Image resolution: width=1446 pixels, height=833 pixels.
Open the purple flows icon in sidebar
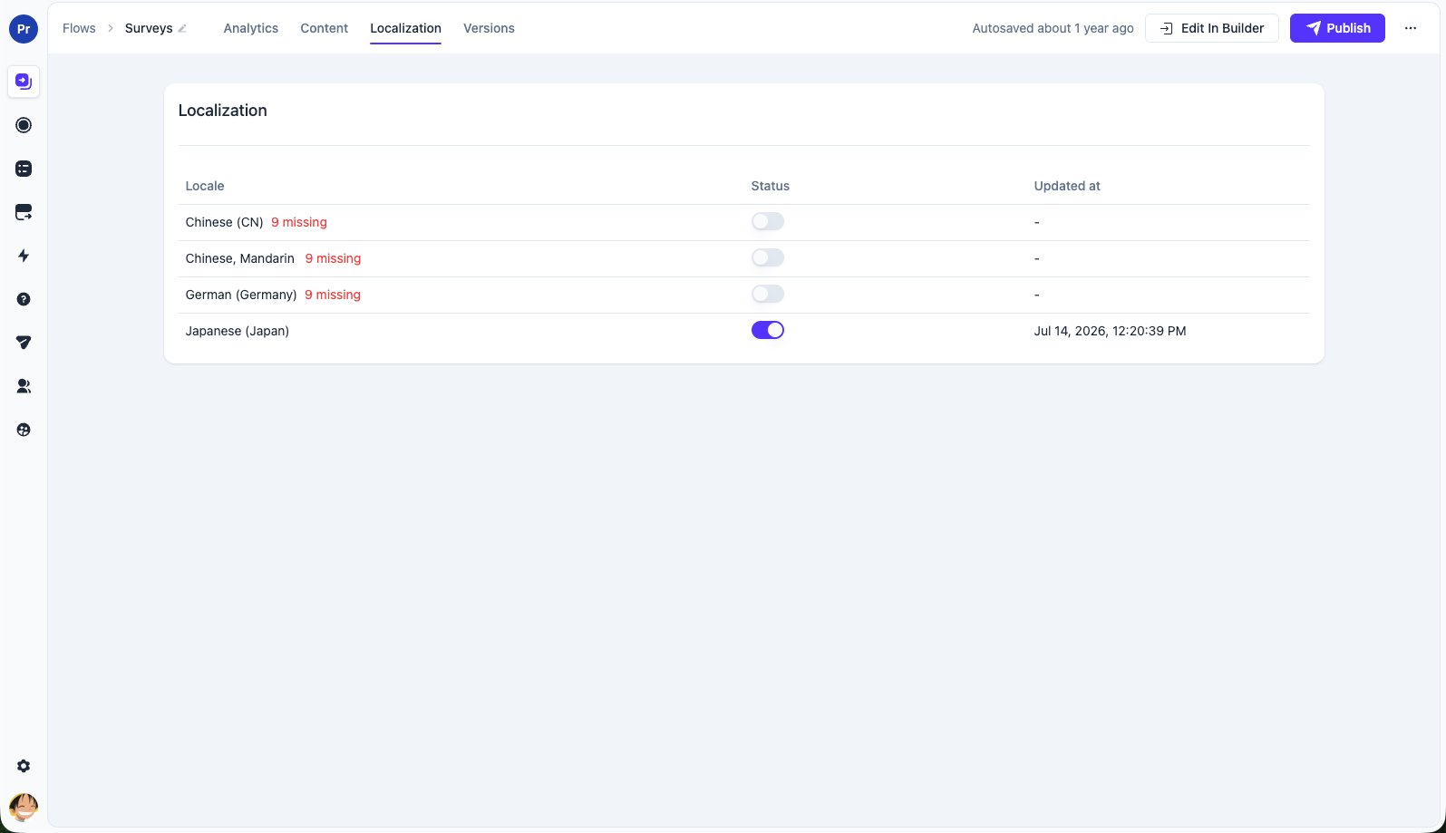point(24,82)
